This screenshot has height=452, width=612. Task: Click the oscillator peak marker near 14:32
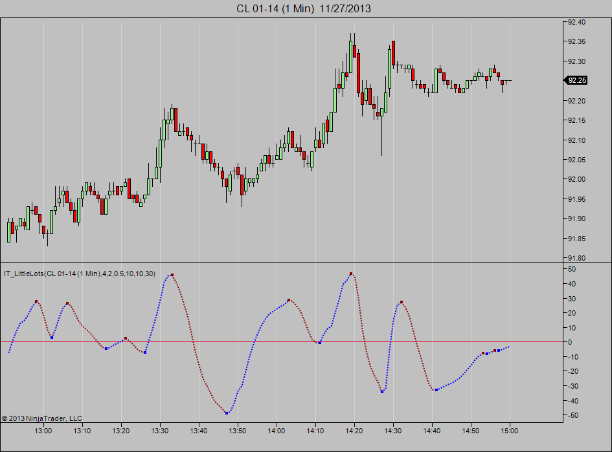[402, 302]
